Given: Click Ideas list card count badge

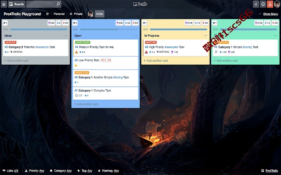Looking at the screenshot, I should click(x=5, y=23).
